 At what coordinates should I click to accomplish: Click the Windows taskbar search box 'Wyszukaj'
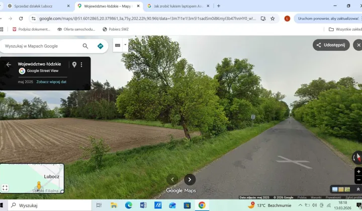50,205
